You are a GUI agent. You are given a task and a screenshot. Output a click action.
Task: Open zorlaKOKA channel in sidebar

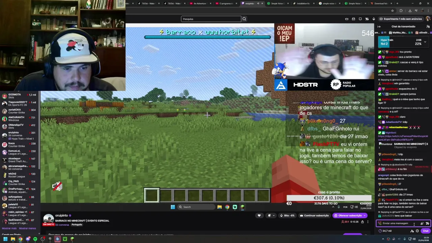(x=19, y=111)
